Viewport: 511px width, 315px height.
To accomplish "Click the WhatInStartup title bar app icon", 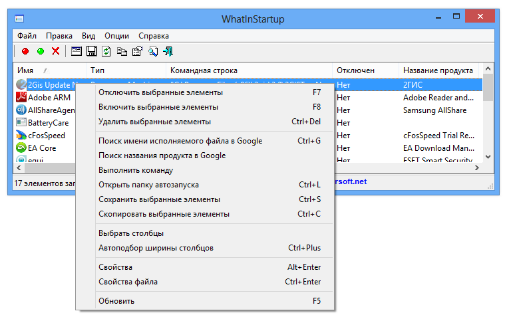I will coord(19,19).
